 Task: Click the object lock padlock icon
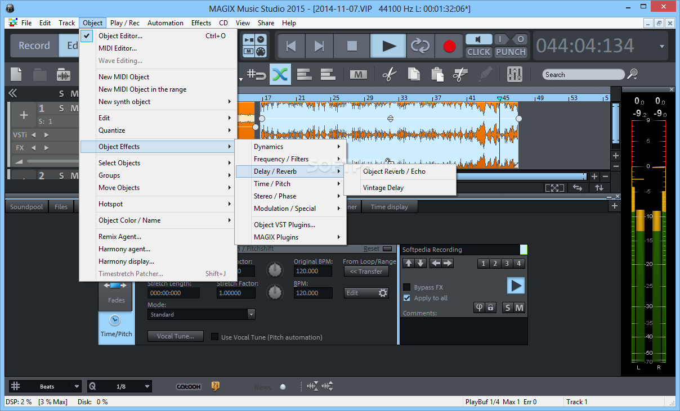click(x=490, y=308)
